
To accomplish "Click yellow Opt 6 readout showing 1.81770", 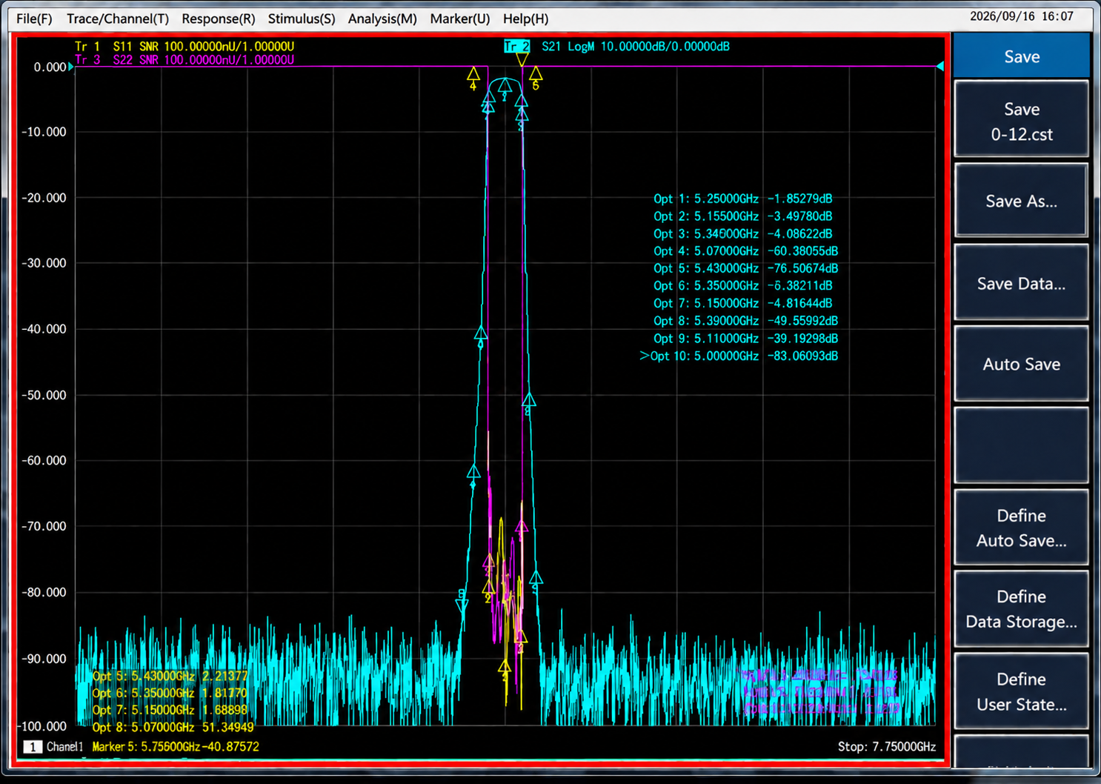I will point(170,693).
